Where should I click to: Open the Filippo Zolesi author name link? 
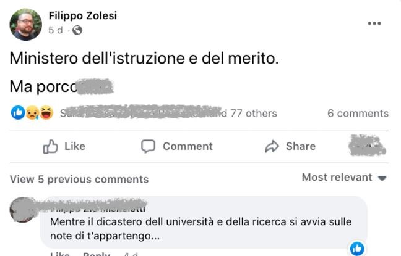point(82,16)
